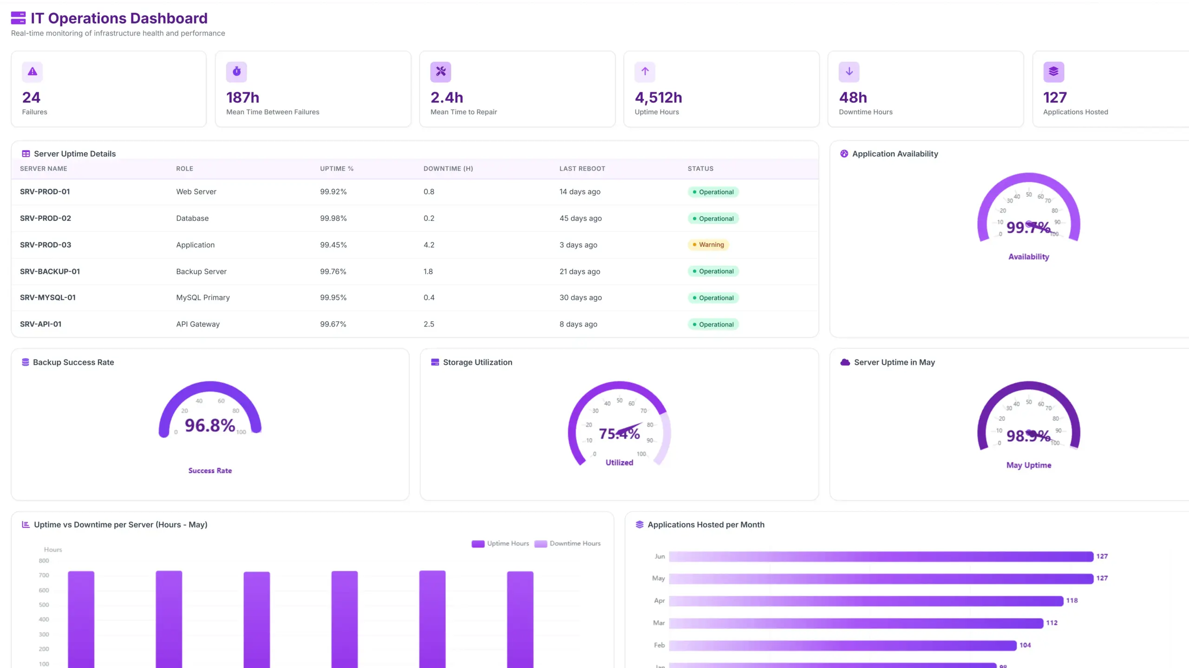Screen dimensions: 1189x668
Task: Click the Application Availability 99.7% gauge
Action: (x=1028, y=207)
